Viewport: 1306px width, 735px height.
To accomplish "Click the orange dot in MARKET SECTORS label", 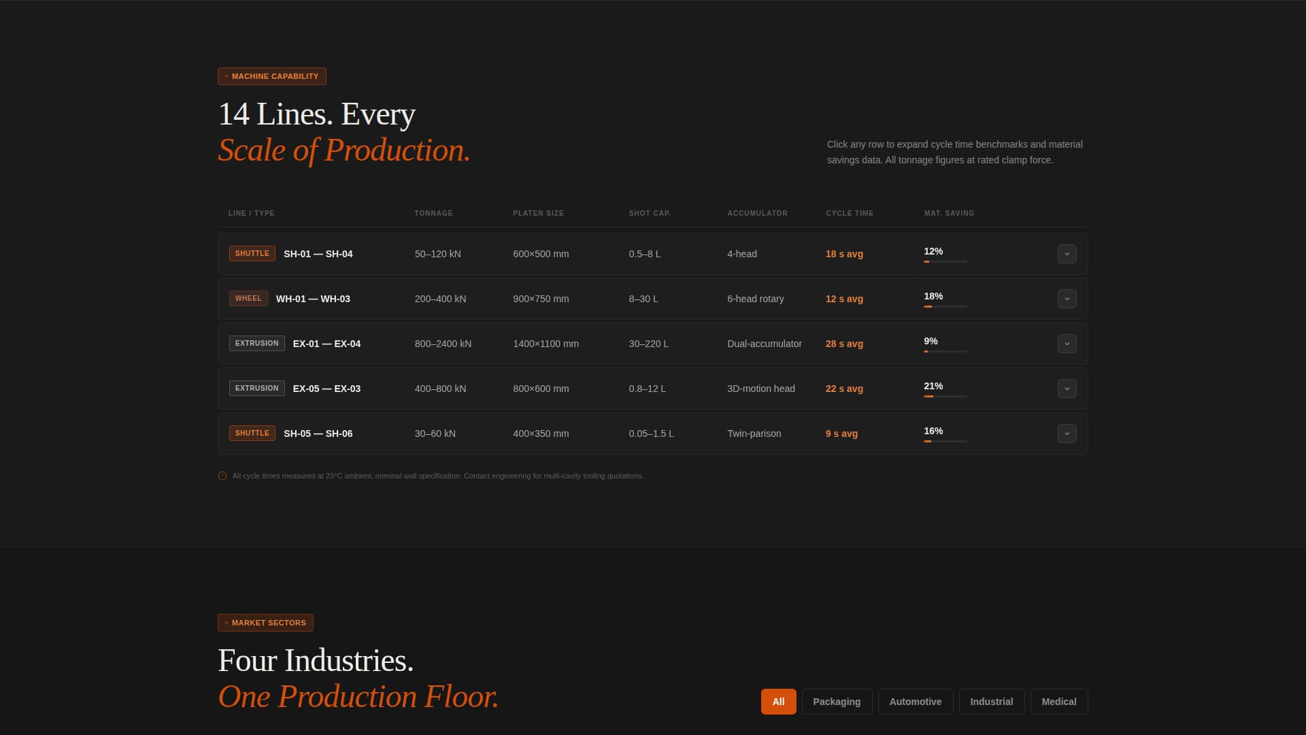I will pos(226,623).
